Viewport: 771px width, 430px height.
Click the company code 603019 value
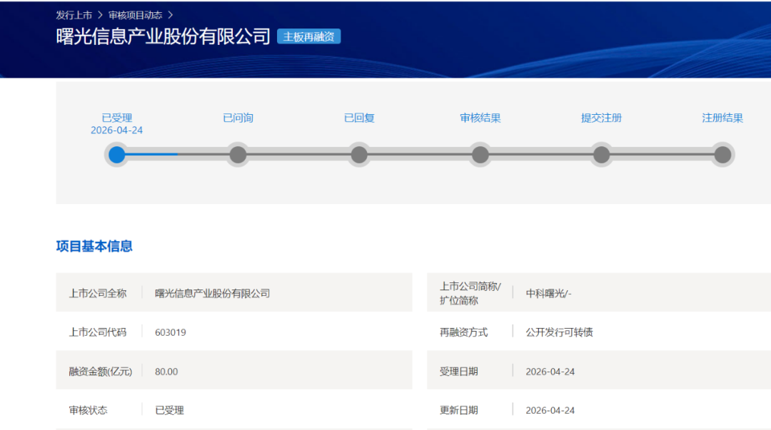171,332
